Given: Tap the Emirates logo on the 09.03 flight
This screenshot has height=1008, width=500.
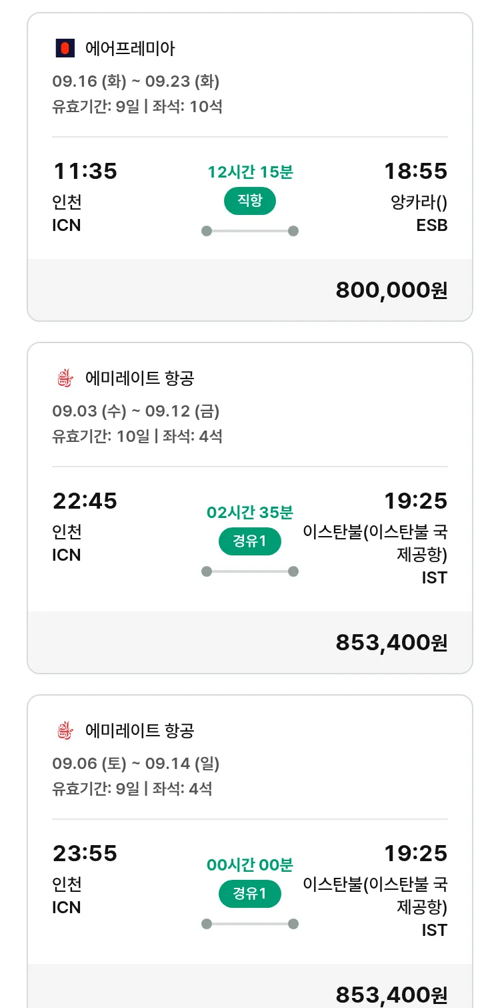Looking at the screenshot, I should (x=65, y=379).
